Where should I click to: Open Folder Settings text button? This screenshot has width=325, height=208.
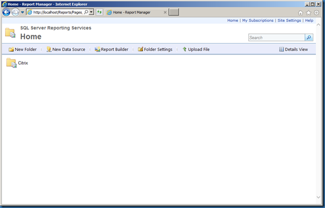(158, 49)
